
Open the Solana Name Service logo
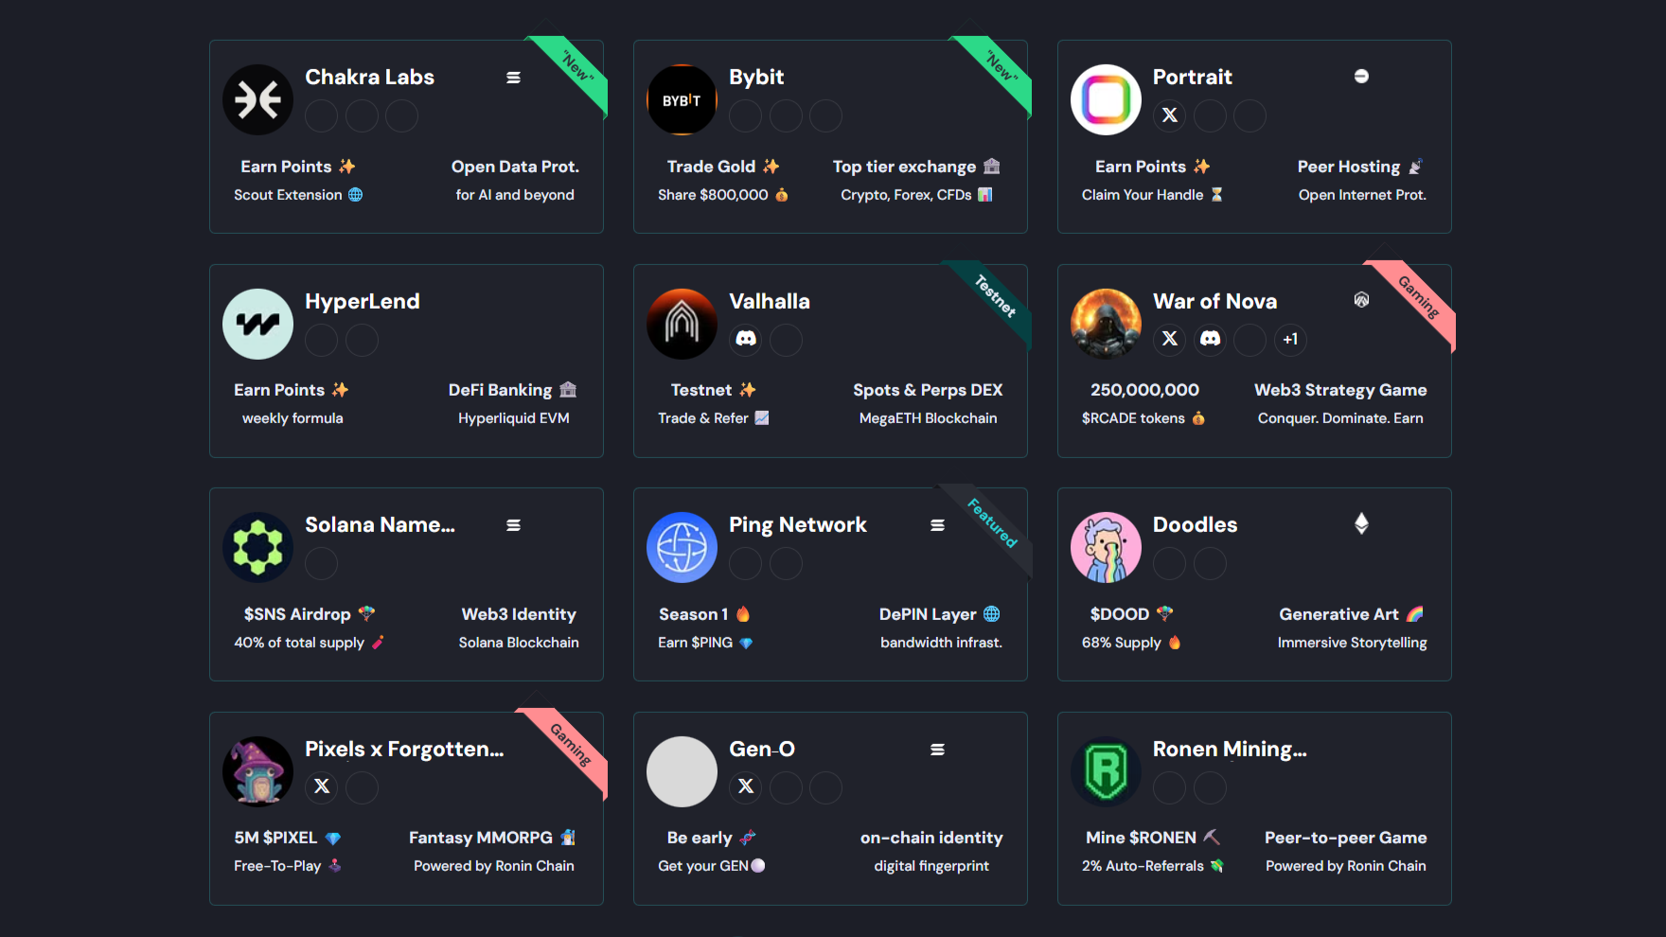point(257,547)
